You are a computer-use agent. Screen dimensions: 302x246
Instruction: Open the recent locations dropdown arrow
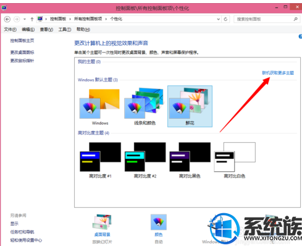point(25,19)
